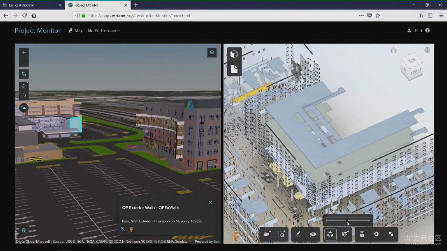Close the OP Exterior Walls popup
This screenshot has width=447, height=251.
(x=210, y=203)
